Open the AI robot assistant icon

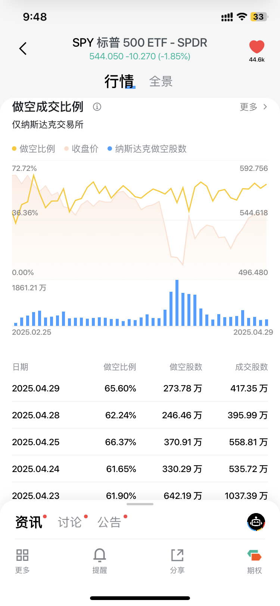(x=256, y=522)
